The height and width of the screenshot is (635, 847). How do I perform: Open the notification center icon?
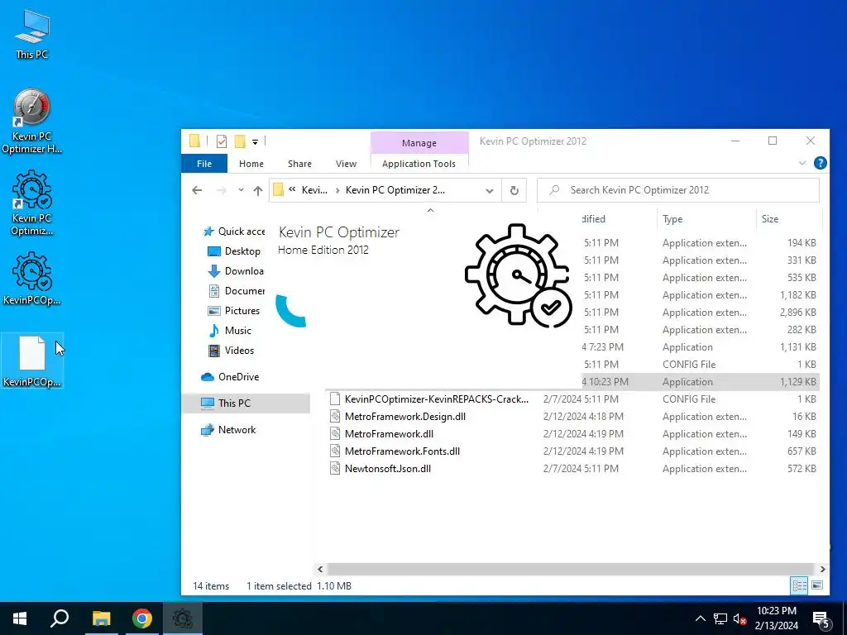pos(821,618)
